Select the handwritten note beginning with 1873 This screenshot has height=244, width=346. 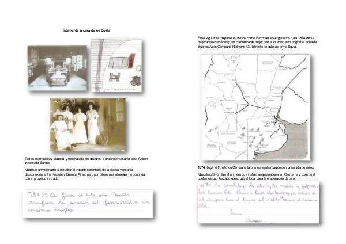pyautogui.click(x=88, y=204)
